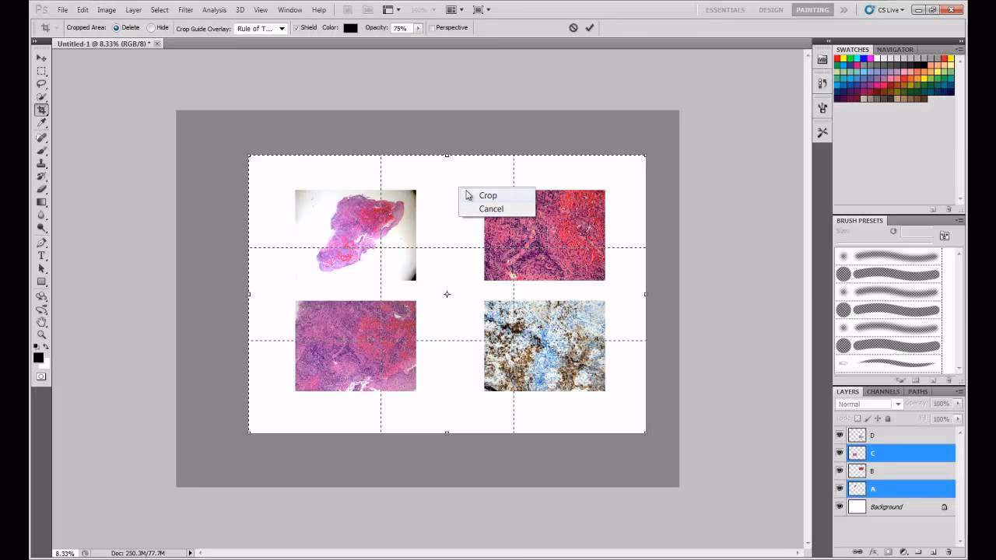Select the Horizontal Type tool

tap(41, 256)
